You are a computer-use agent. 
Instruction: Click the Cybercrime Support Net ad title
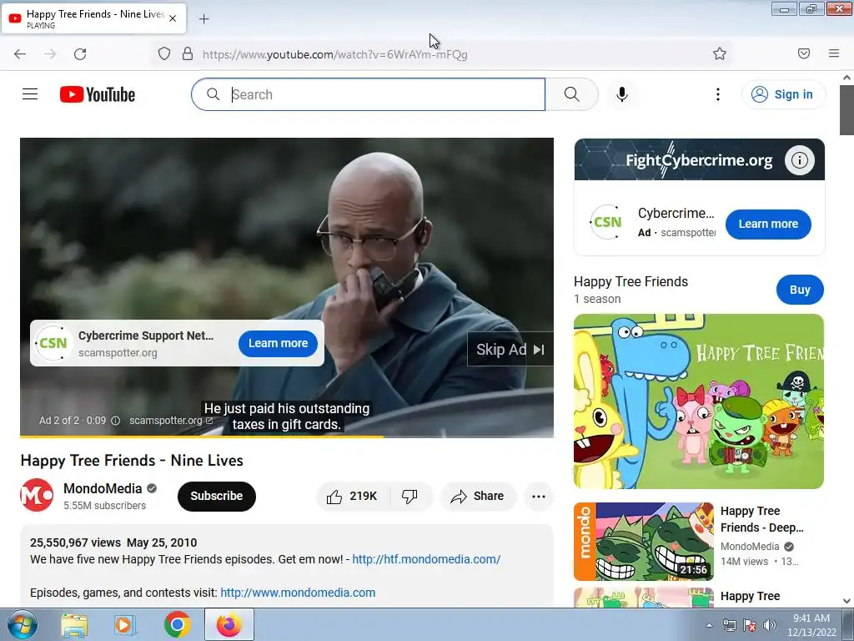(x=146, y=336)
